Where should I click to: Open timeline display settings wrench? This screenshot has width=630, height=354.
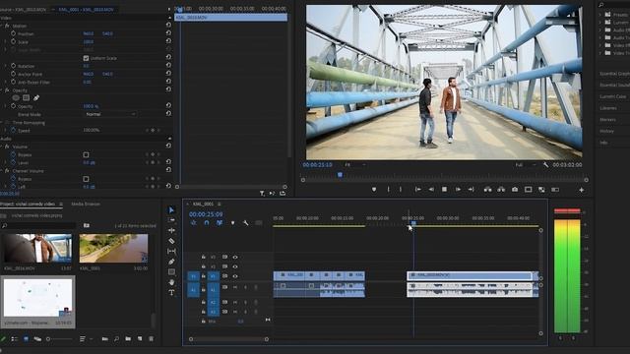(245, 223)
